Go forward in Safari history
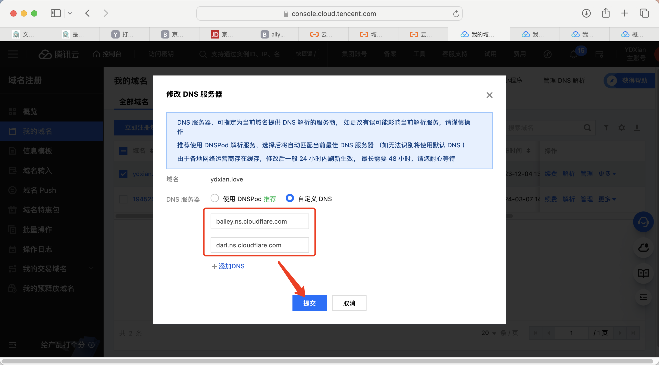The height and width of the screenshot is (365, 659). (x=106, y=13)
